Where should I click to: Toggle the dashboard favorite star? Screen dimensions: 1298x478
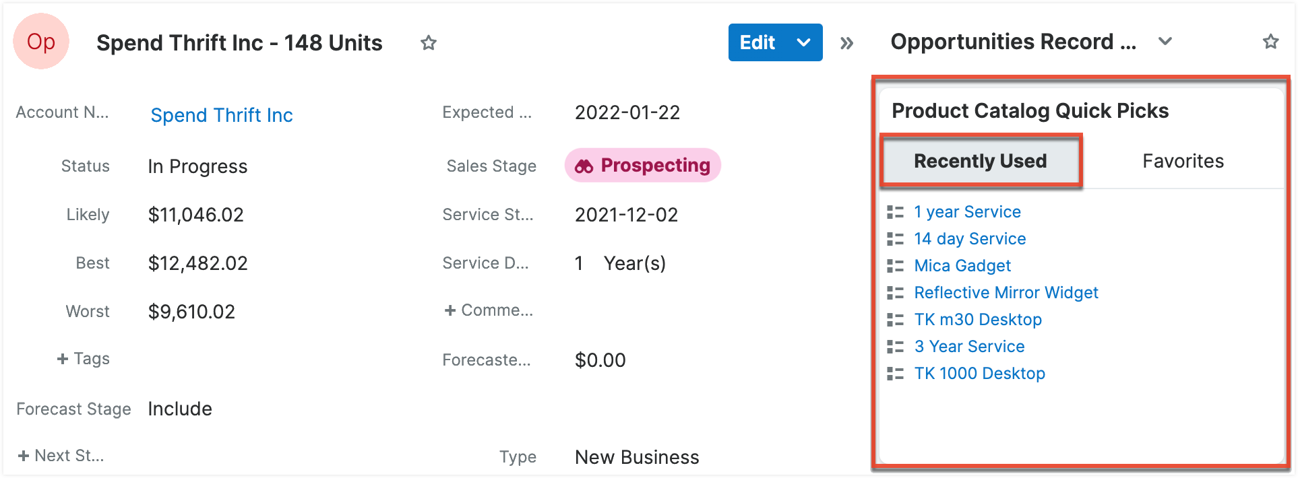click(1270, 42)
